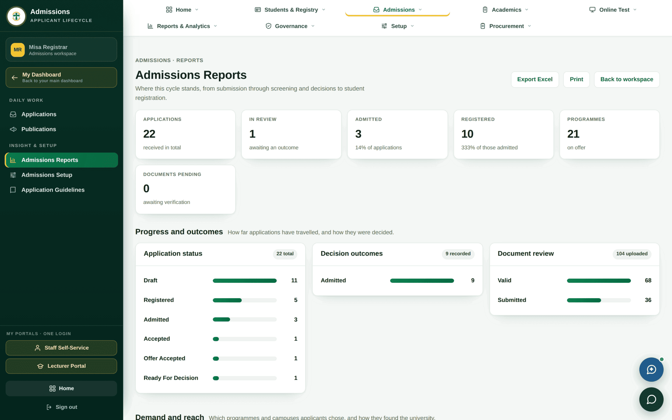Click Back to workspace button
672x420 pixels.
coord(626,79)
